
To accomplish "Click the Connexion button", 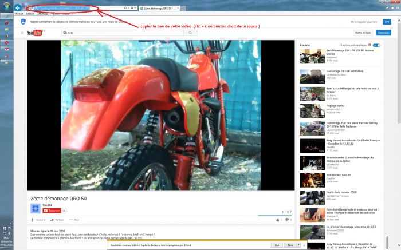I will click(x=383, y=33).
